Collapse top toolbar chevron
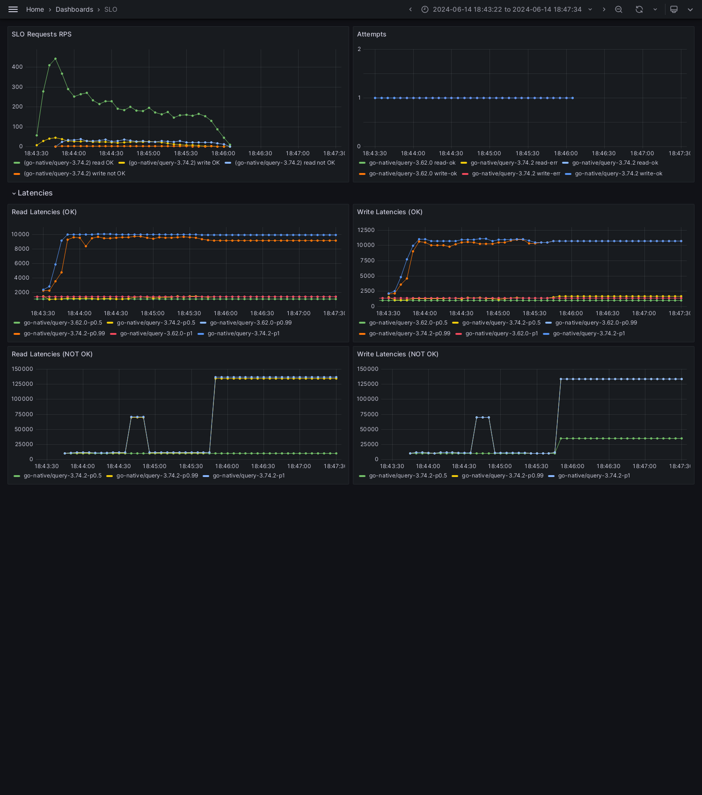This screenshot has width=702, height=795. [x=690, y=9]
